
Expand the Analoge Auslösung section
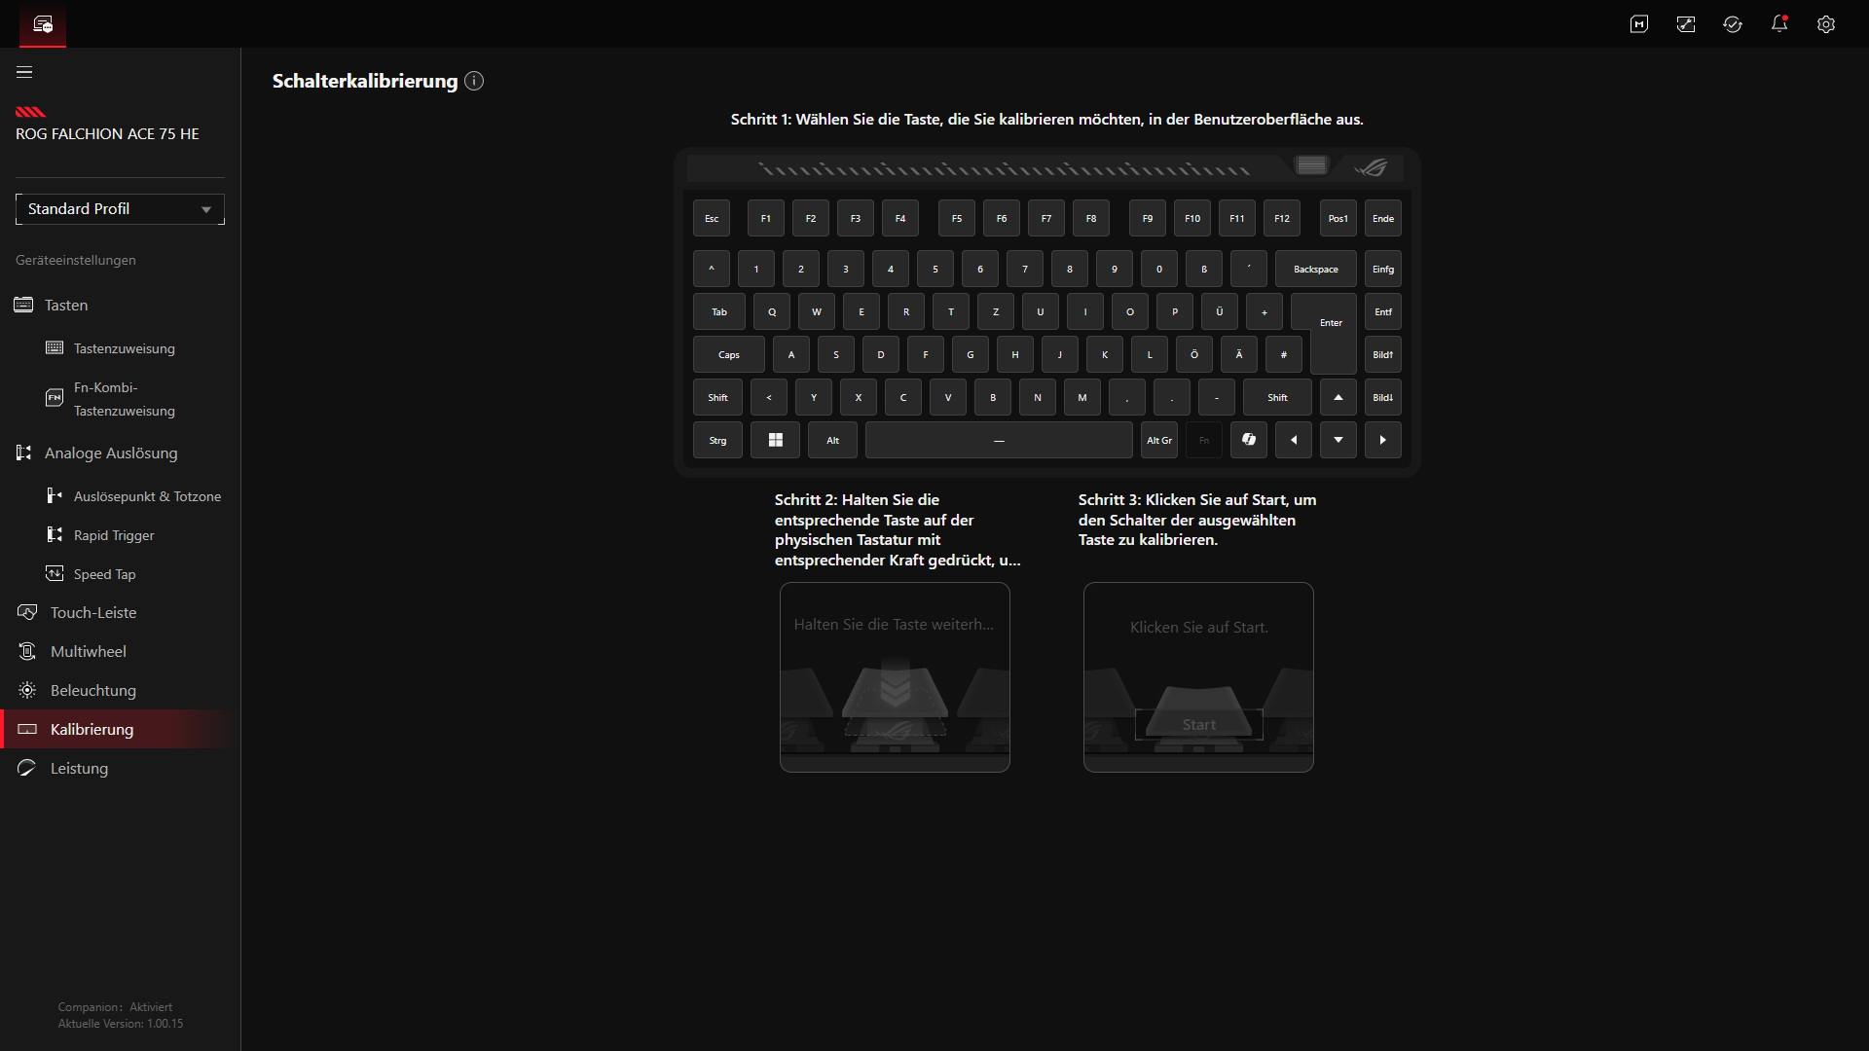pyautogui.click(x=111, y=453)
